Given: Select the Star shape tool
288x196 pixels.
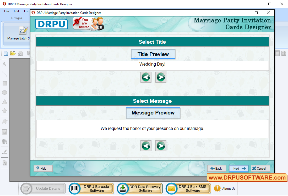Looking at the screenshot, I should 4,111.
